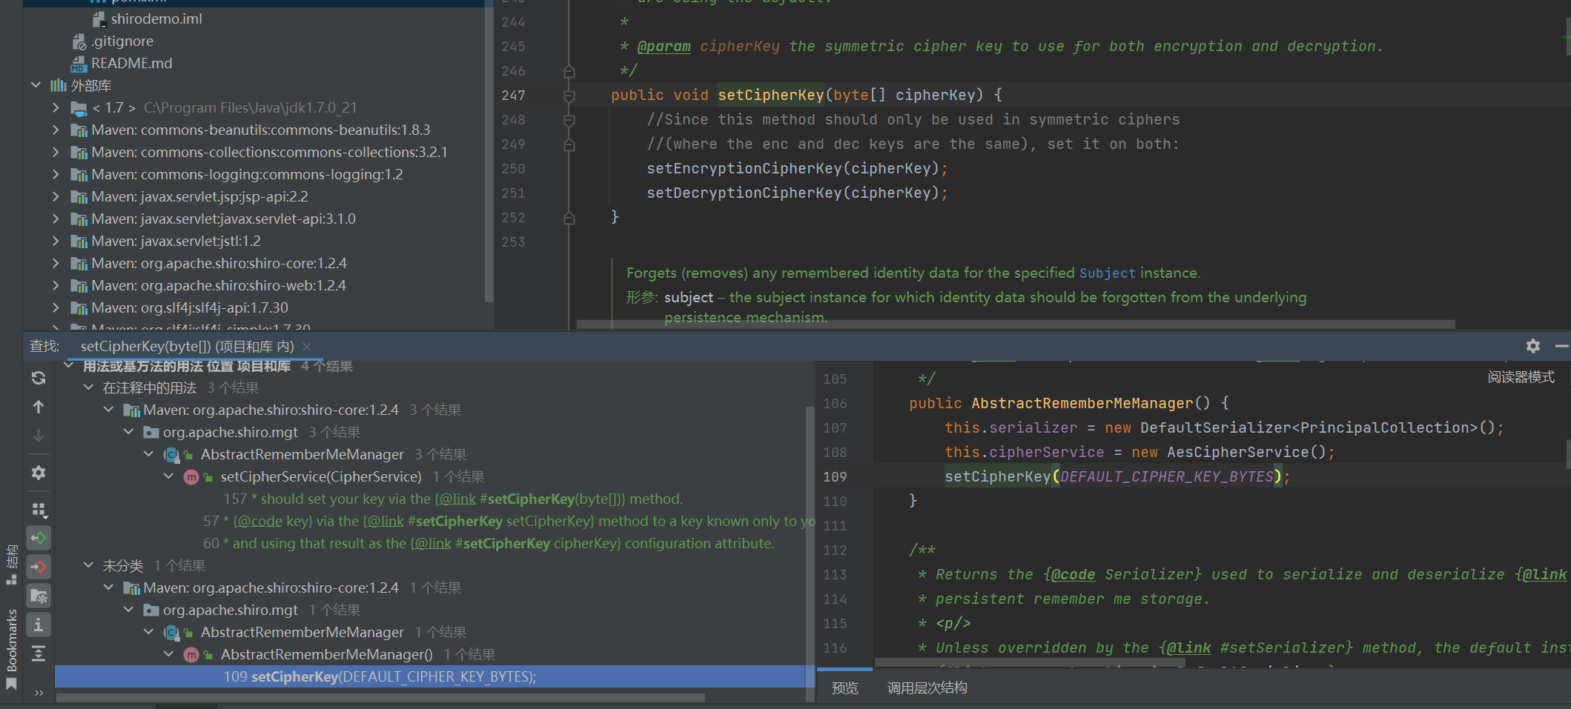The image size is (1571, 709).
Task: Expand the JDK 1.7 library node
Action: click(x=56, y=107)
